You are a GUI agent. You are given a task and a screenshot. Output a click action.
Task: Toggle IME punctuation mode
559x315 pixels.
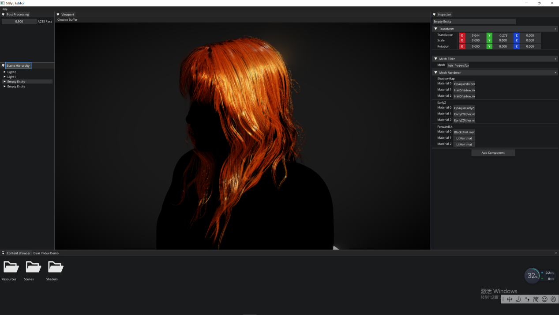(x=527, y=299)
